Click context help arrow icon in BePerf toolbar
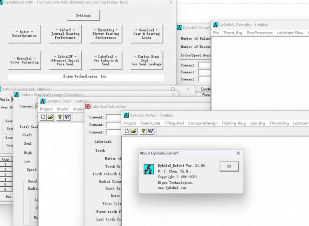The width and height of the screenshot is (309, 226). point(150,131)
